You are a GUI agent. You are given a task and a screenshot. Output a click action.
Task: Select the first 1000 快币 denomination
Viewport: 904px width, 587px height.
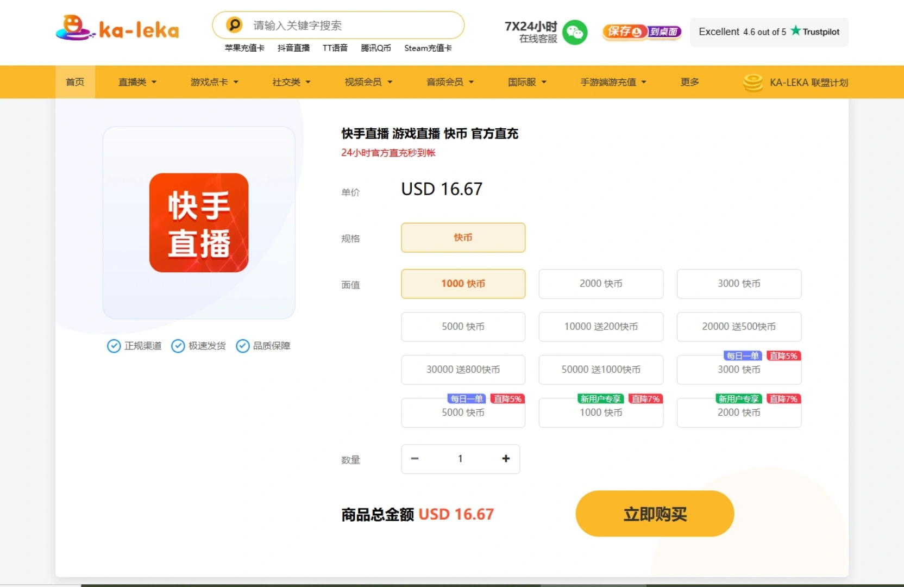(x=463, y=284)
